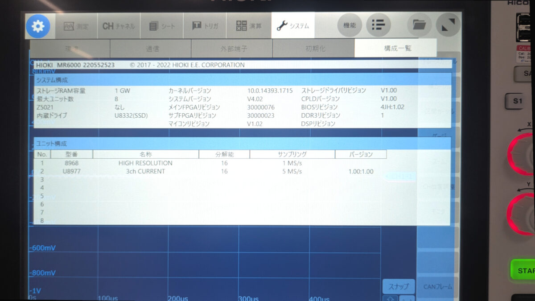Click the 2017 - 2022 HIOKI copyright text
The height and width of the screenshot is (301, 535).
point(187,65)
